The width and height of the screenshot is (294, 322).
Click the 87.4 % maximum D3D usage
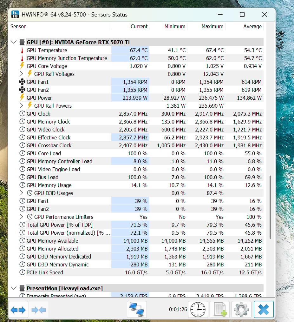tap(215, 193)
